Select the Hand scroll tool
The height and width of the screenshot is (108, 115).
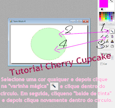coord(112,46)
